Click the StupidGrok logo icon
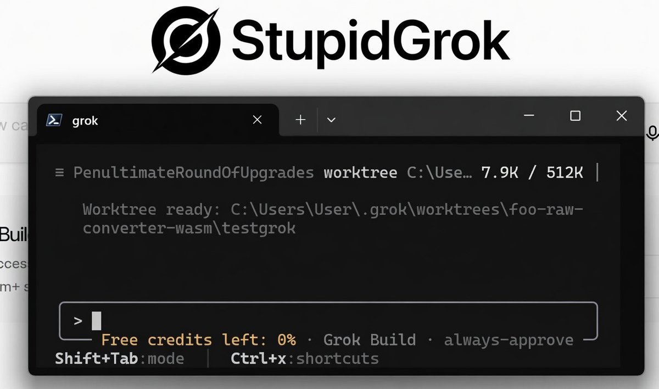Image resolution: width=659 pixels, height=389 pixels. 186,40
